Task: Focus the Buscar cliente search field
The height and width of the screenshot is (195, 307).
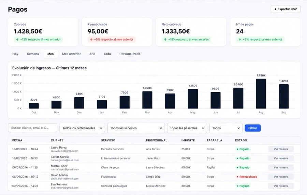Action: pyautogui.click(x=32, y=128)
